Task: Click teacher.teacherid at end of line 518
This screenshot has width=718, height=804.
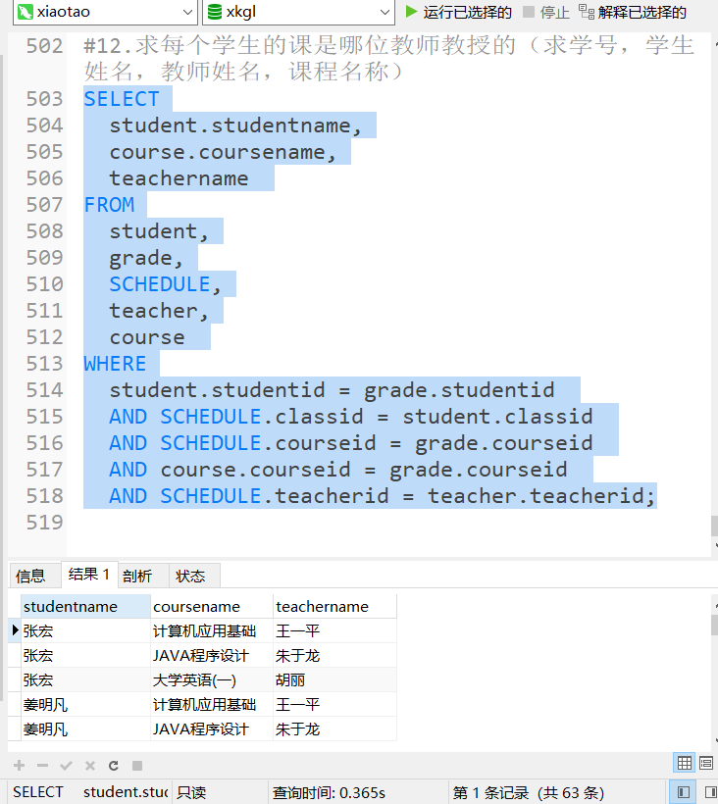Action: point(536,496)
